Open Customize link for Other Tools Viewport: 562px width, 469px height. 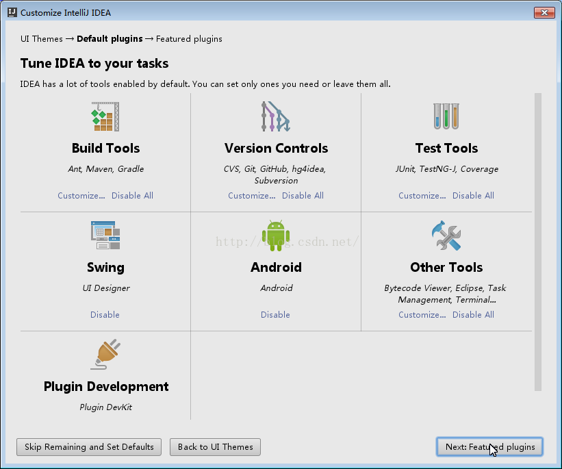coord(422,315)
